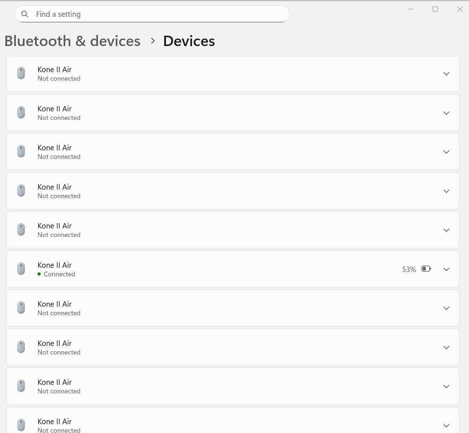Click the mouse icon directly above the connected device
The width and height of the screenshot is (469, 433).
click(x=21, y=230)
